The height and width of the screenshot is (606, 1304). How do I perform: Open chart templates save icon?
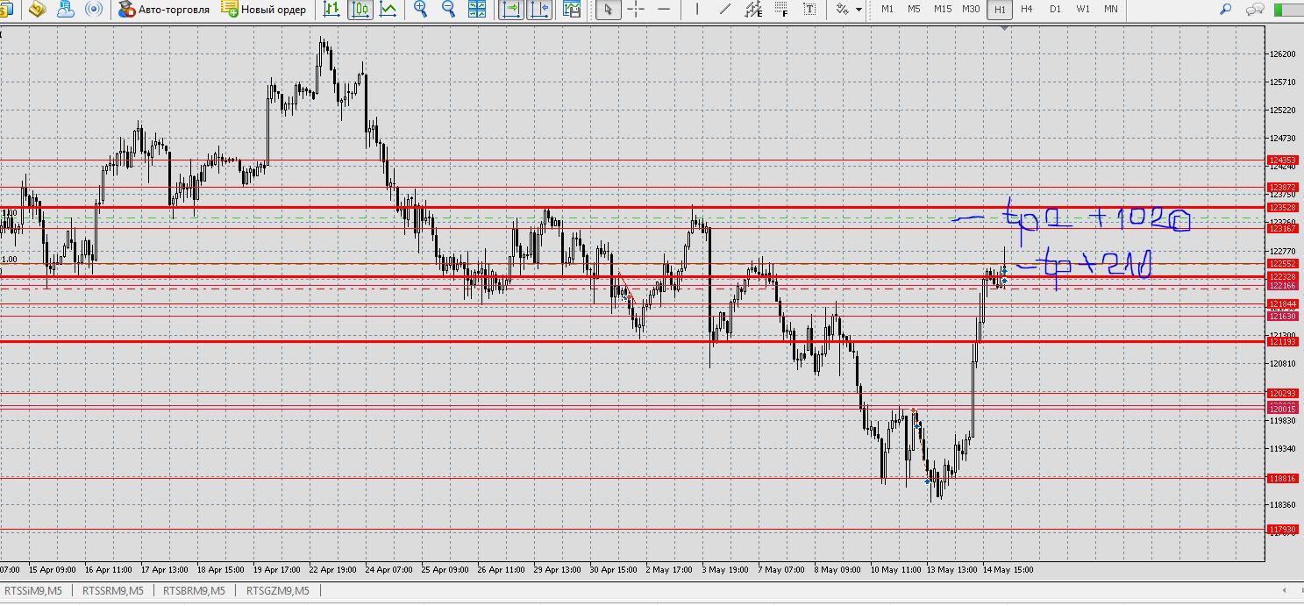click(x=572, y=10)
